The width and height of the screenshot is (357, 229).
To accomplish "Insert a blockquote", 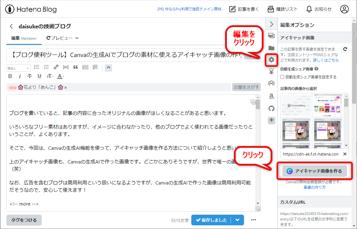I will (76, 67).
